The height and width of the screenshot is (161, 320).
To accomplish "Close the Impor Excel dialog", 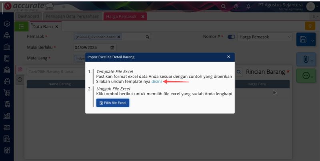I will point(228,57).
